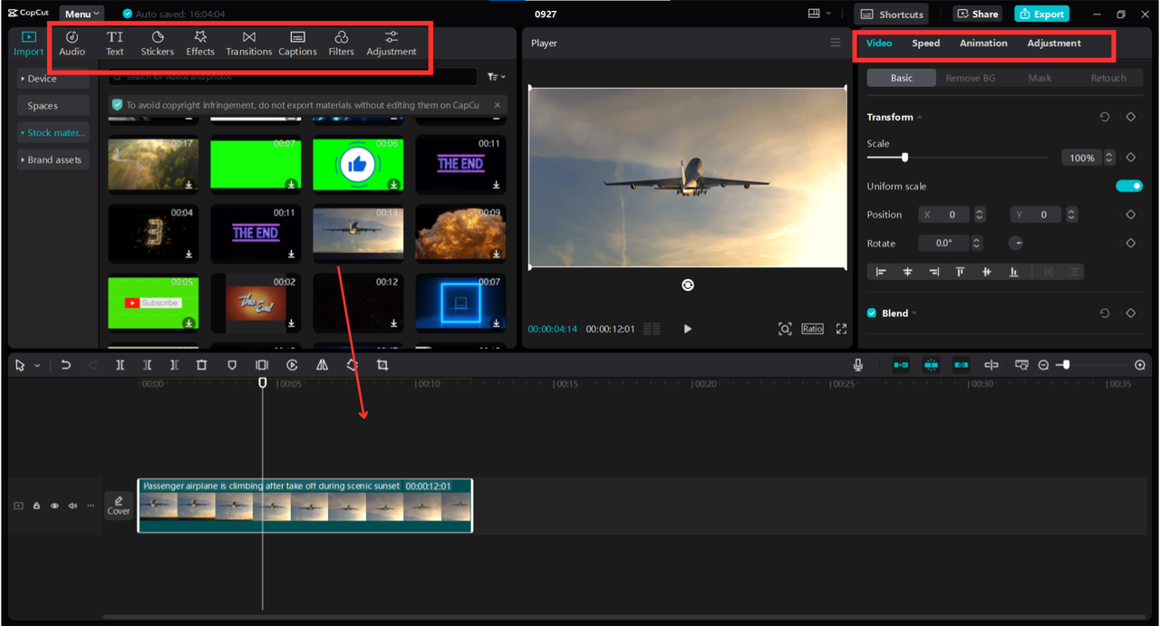The width and height of the screenshot is (1160, 626).
Task: Click the Rotate dial knob
Action: coord(1016,243)
